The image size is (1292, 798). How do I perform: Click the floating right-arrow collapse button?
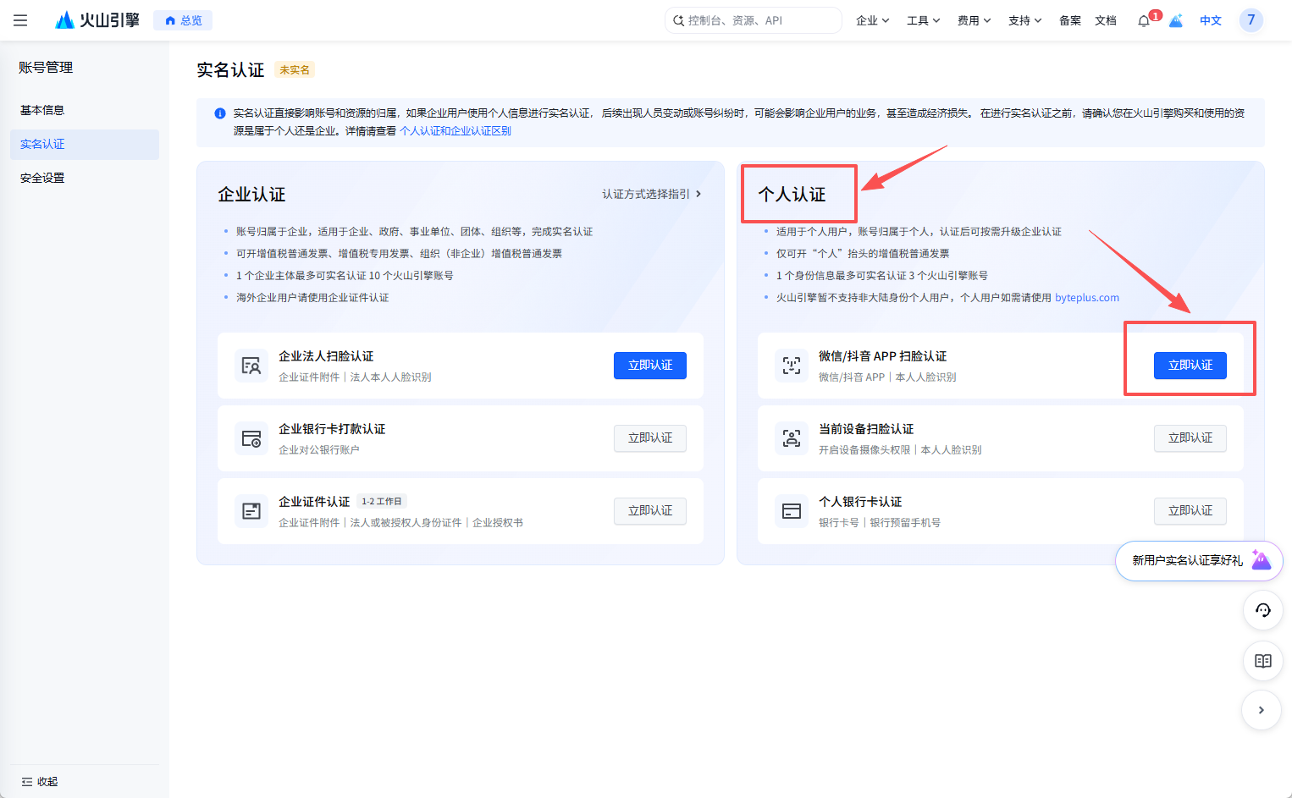pyautogui.click(x=1262, y=710)
